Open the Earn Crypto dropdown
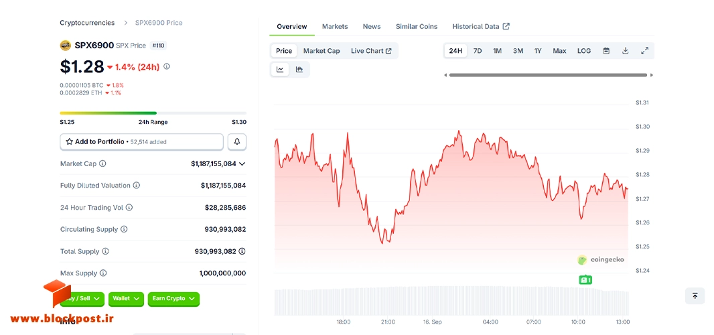 pyautogui.click(x=173, y=299)
